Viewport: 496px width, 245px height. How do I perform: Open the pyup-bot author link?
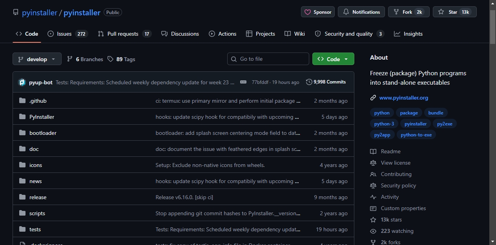click(x=41, y=82)
